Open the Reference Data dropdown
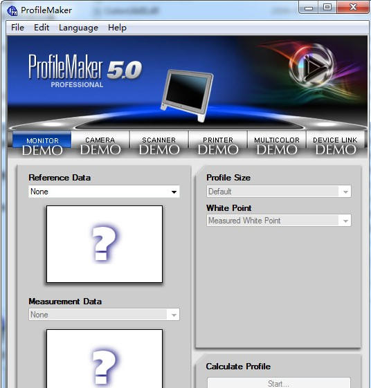This screenshot has width=371, height=388. coord(104,192)
